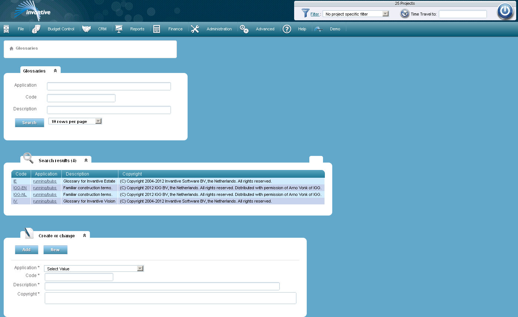
Task: Click the Budget Control money bag icon
Action: [x=36, y=29]
